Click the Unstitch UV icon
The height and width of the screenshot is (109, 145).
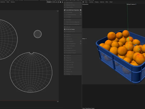pos(65,48)
